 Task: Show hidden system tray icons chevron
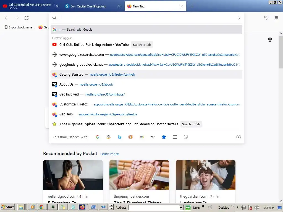coord(237,207)
